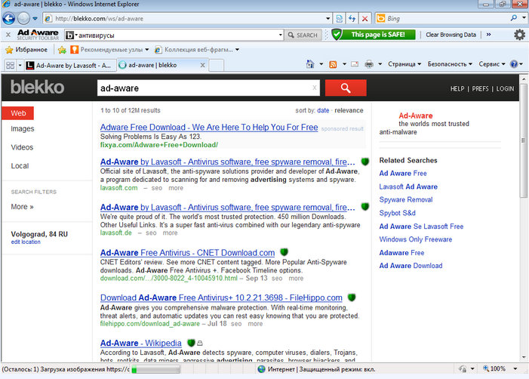
Task: Expand the address bar history dropdown
Action: click(328, 19)
